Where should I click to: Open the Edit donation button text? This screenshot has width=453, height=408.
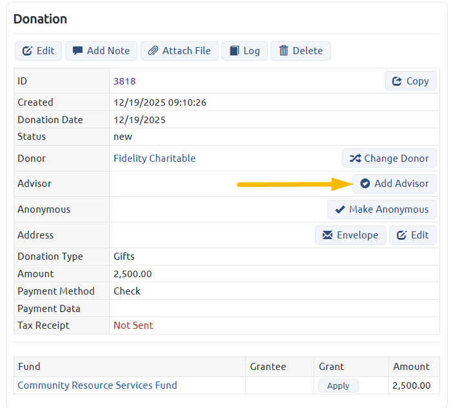tap(45, 51)
